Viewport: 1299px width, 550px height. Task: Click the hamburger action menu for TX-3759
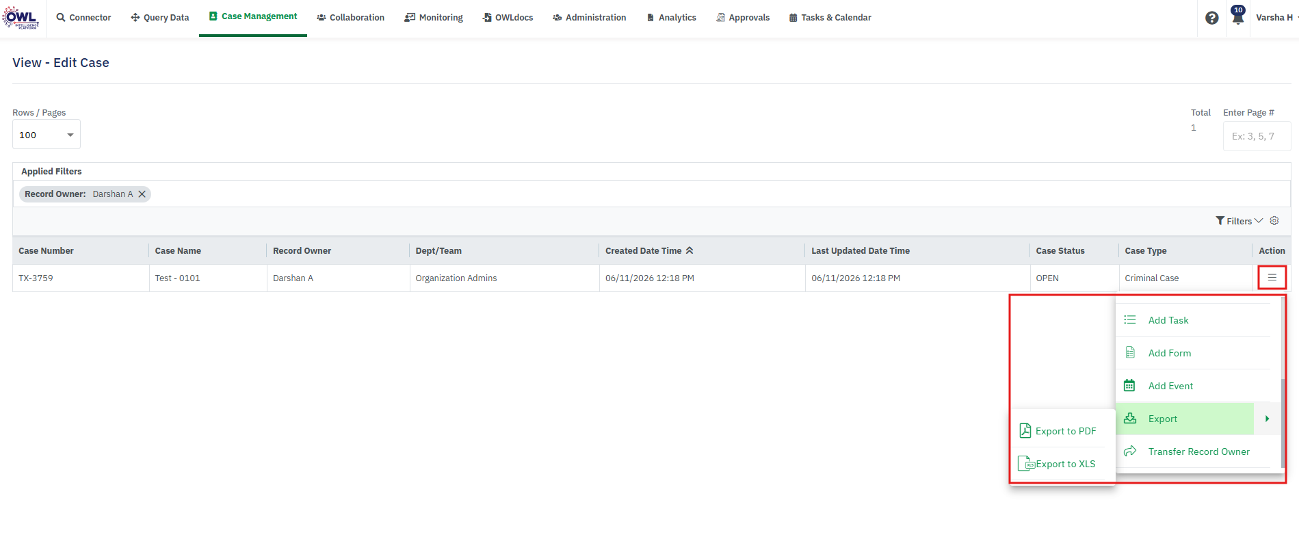(1272, 278)
